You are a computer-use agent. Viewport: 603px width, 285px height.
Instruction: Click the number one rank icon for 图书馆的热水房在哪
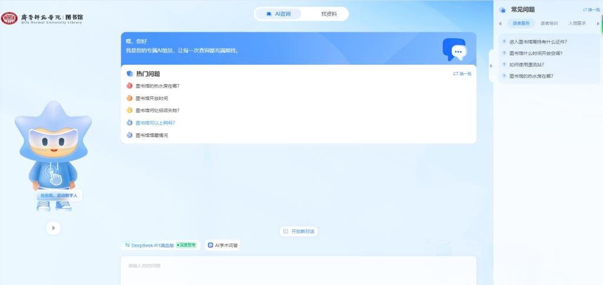click(x=130, y=86)
